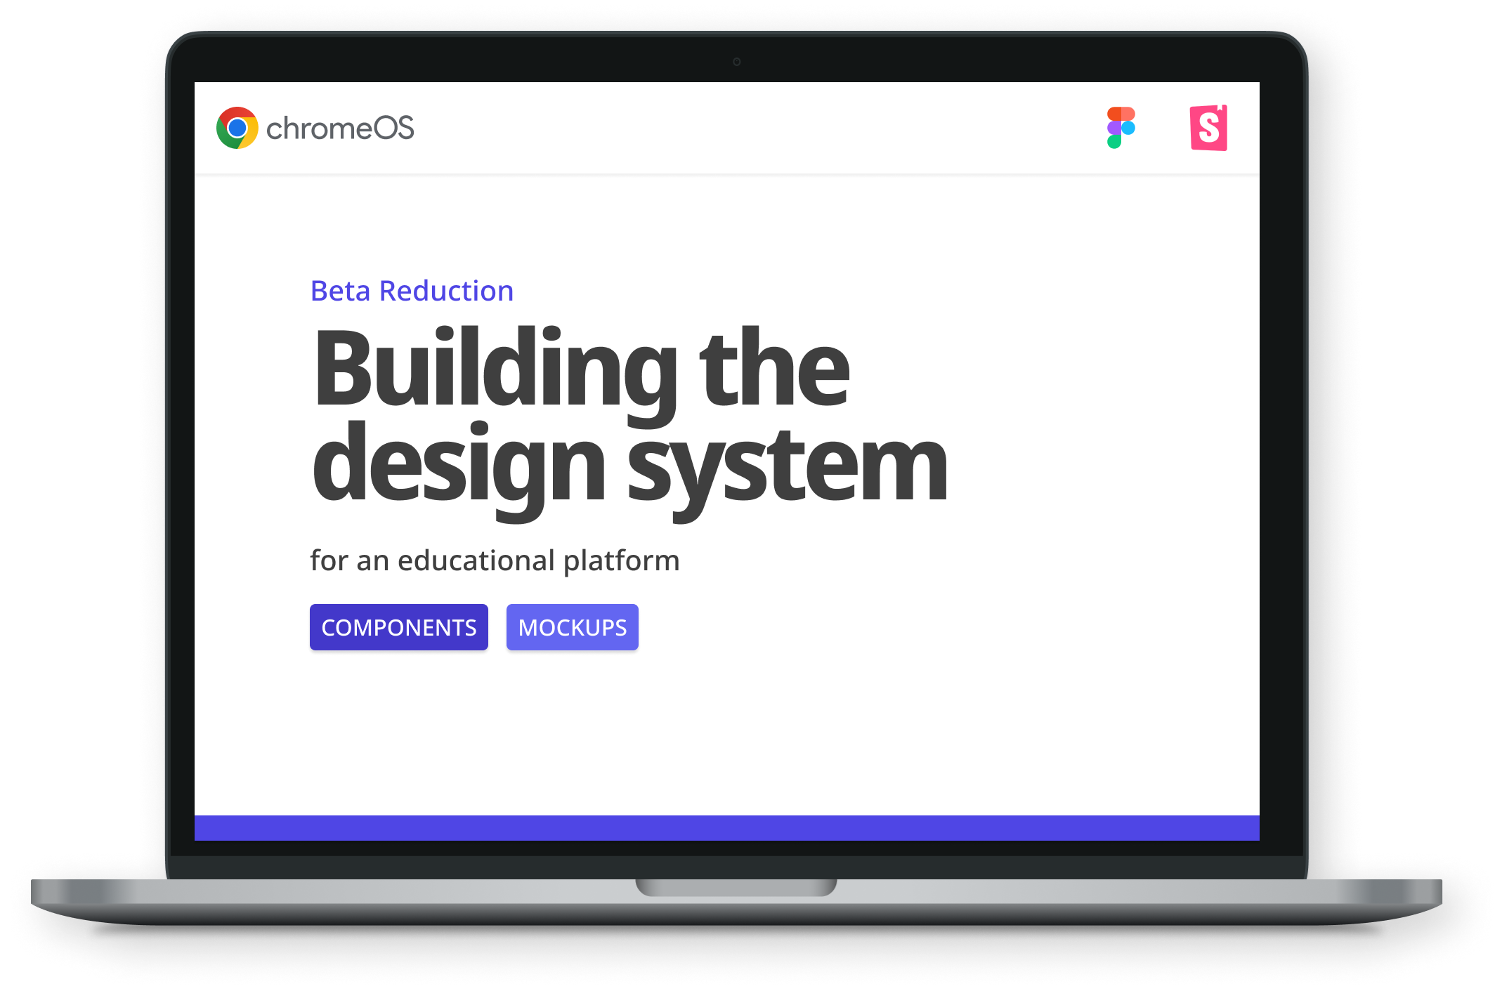Follow the Beta Reduction link
Image resolution: width=1502 pixels, height=991 pixels.
[x=412, y=291]
